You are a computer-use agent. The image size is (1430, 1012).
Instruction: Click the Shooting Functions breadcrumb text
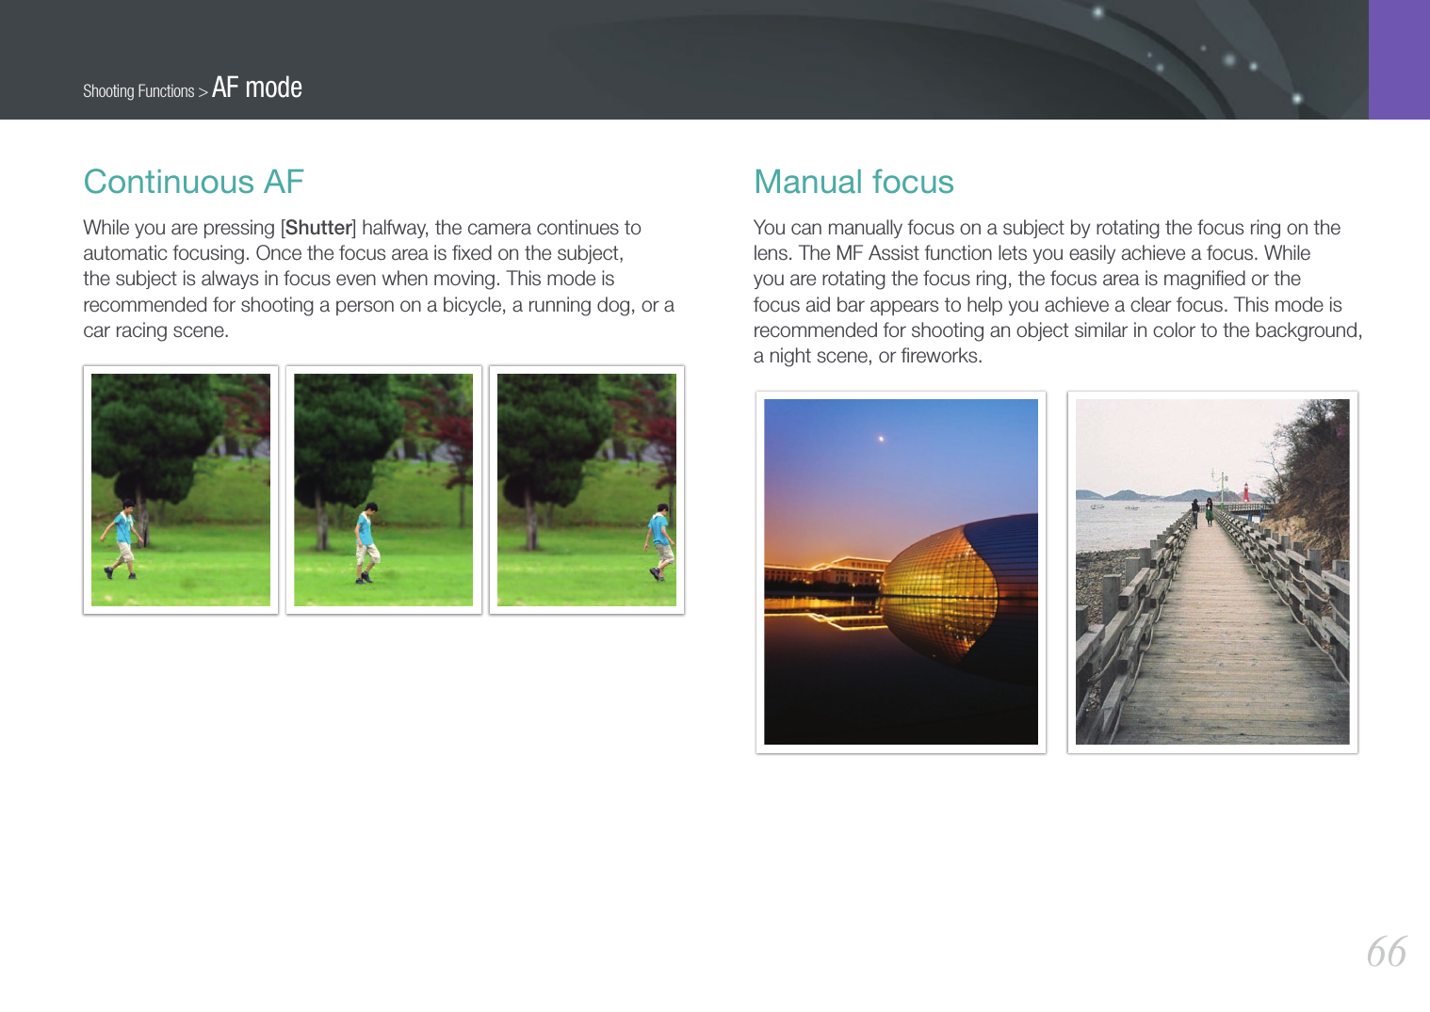[x=138, y=91]
